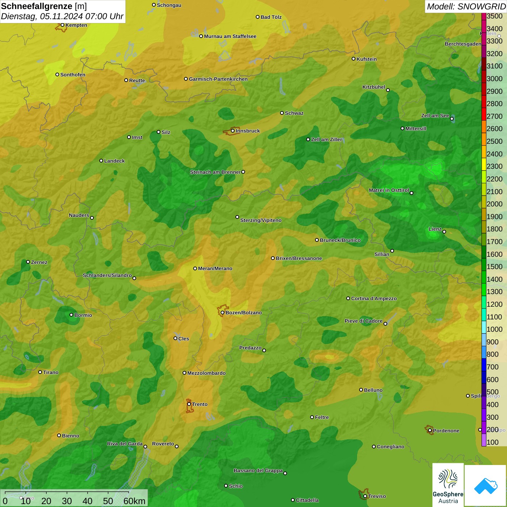The width and height of the screenshot is (507, 507).
Task: Click the 'Modell: SNOWGRID' label
Action: coord(466,7)
